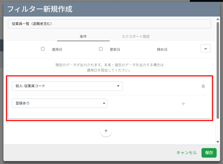Add a new condition with round plus button
Image resolution: width=223 pixels, height=164 pixels.
pos(106,131)
